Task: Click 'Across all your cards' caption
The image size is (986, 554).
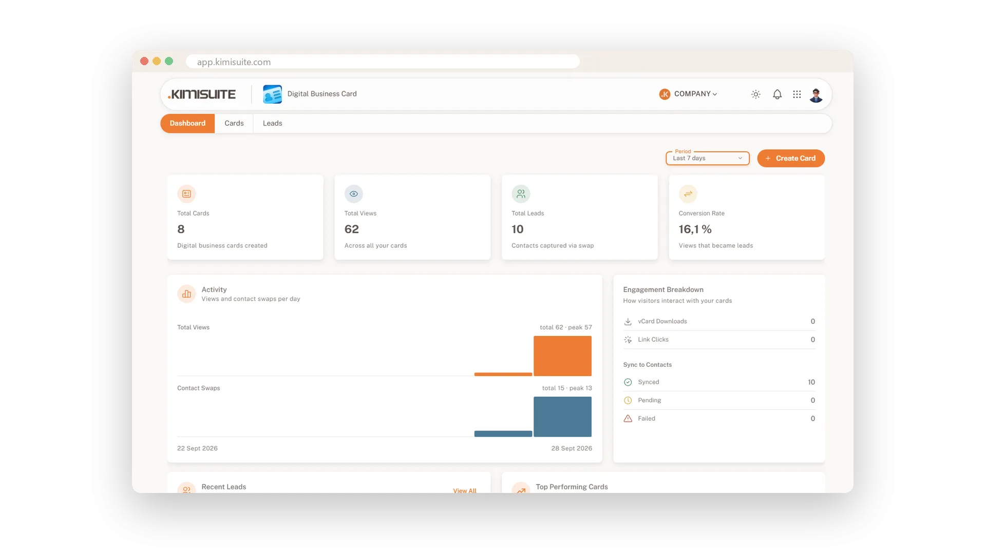Action: (x=376, y=246)
